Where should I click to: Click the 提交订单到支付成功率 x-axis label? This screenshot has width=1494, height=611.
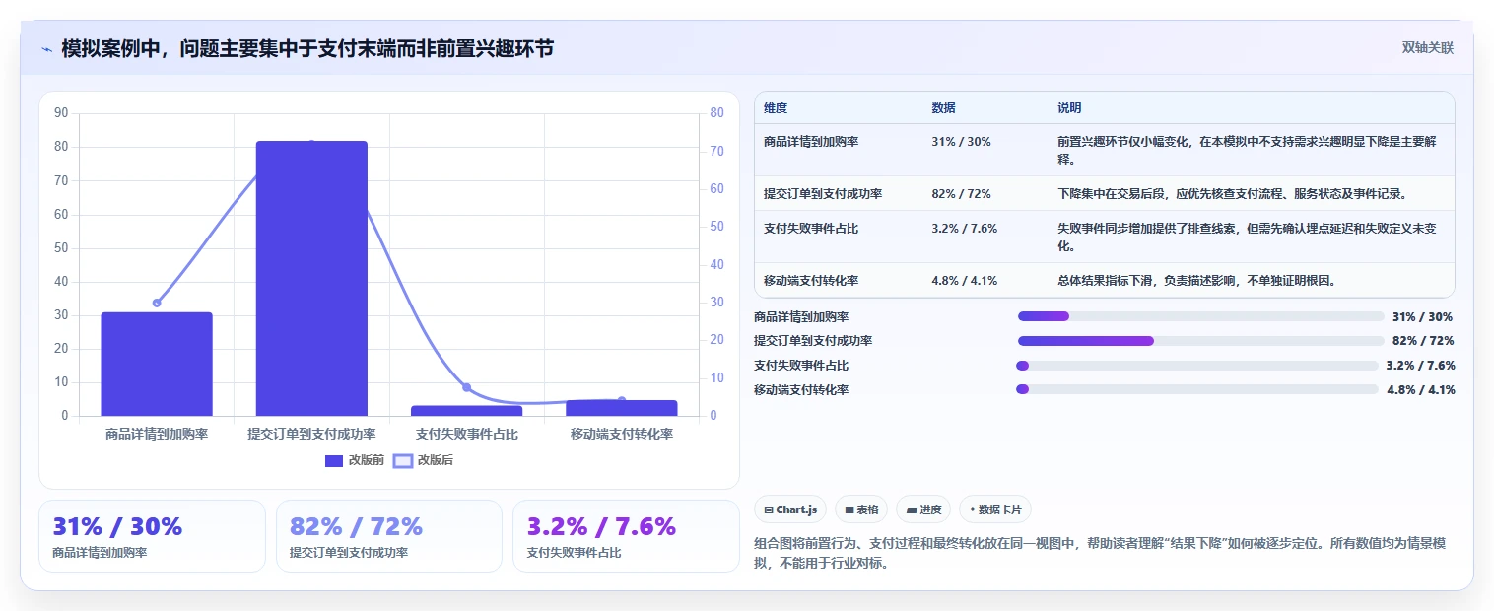click(311, 434)
